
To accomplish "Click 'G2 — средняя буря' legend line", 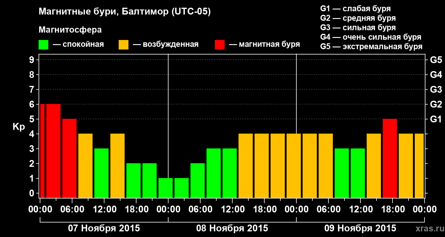I will coord(358,18).
